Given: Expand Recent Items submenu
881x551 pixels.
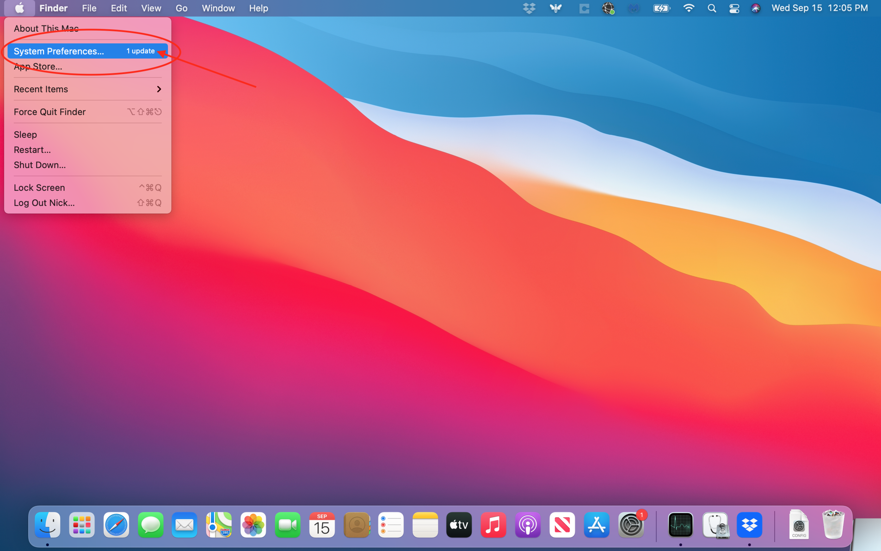Looking at the screenshot, I should pyautogui.click(x=87, y=89).
